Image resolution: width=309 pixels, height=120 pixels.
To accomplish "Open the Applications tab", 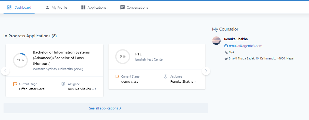I will click(x=94, y=8).
